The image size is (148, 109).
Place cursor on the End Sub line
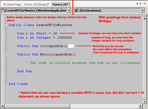click(x=25, y=71)
